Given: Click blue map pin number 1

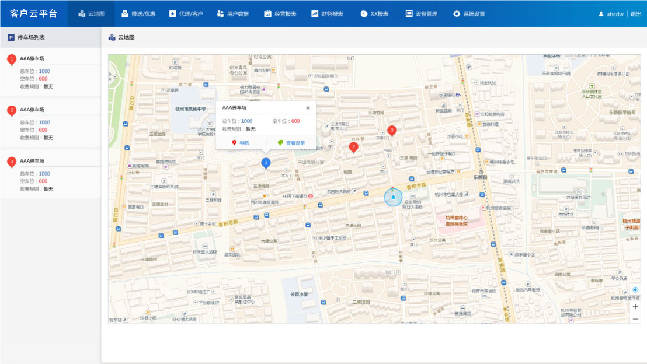Looking at the screenshot, I should pyautogui.click(x=266, y=163).
